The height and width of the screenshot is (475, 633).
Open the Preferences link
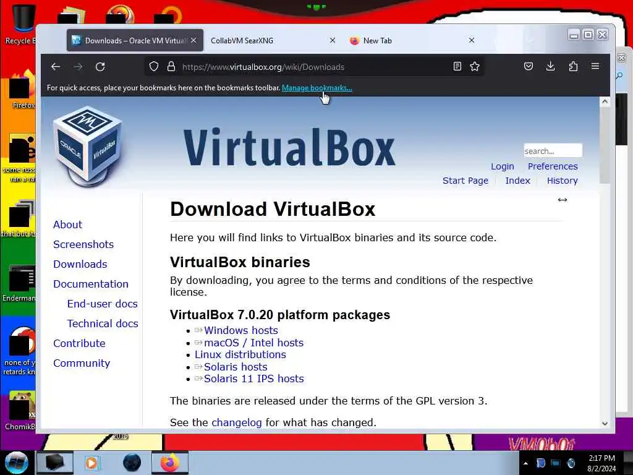tap(553, 166)
